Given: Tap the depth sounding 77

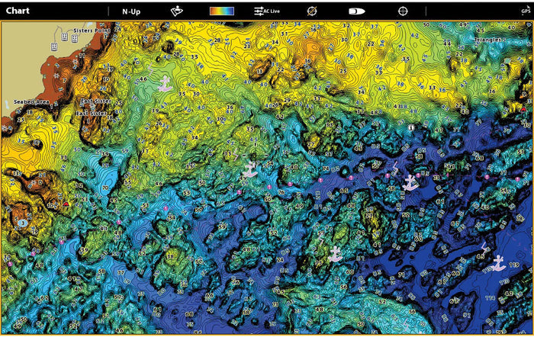Looking at the screenshot, I should 121,273.
